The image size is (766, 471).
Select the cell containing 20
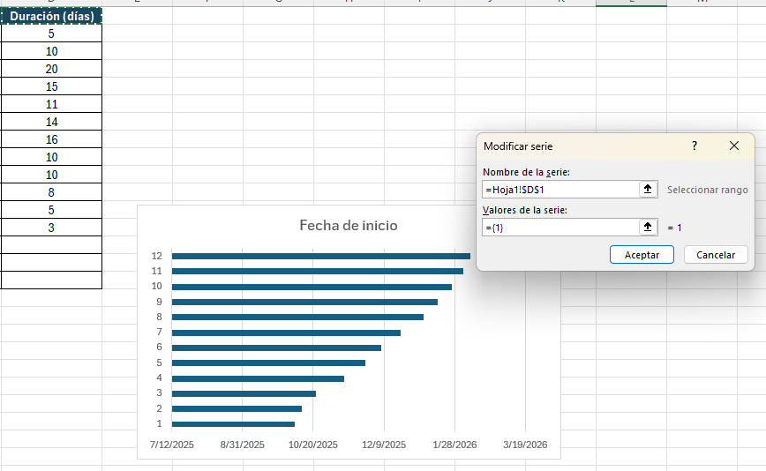[x=51, y=69]
